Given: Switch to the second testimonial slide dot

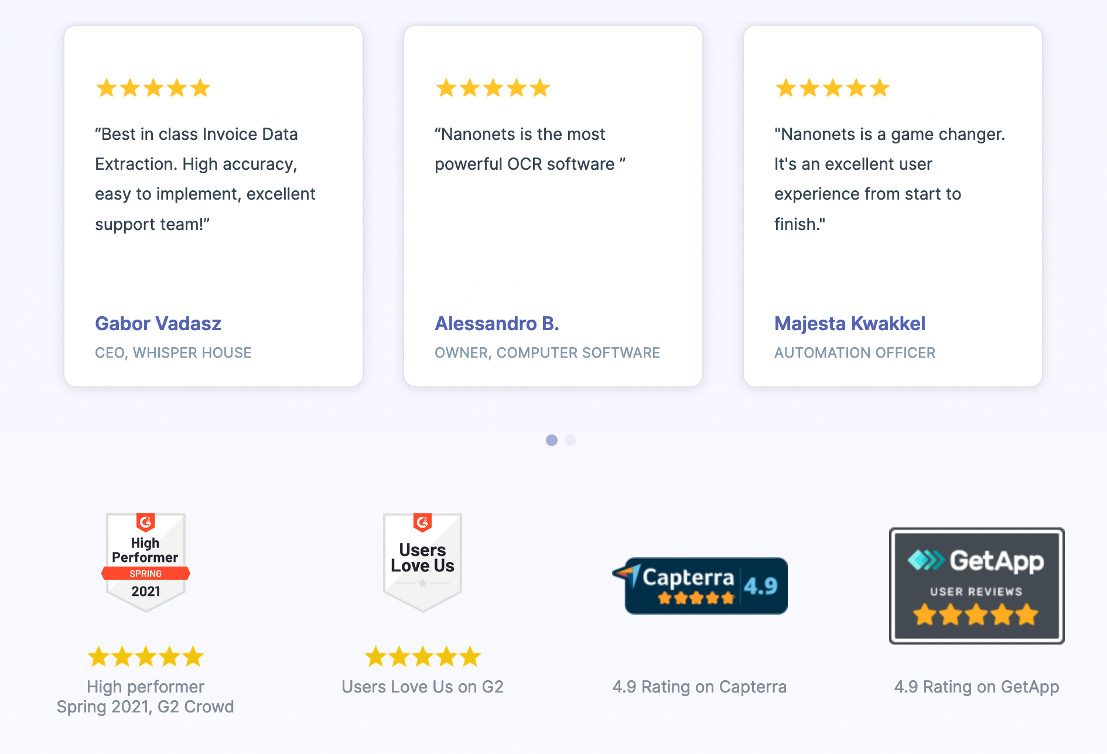Looking at the screenshot, I should (570, 440).
